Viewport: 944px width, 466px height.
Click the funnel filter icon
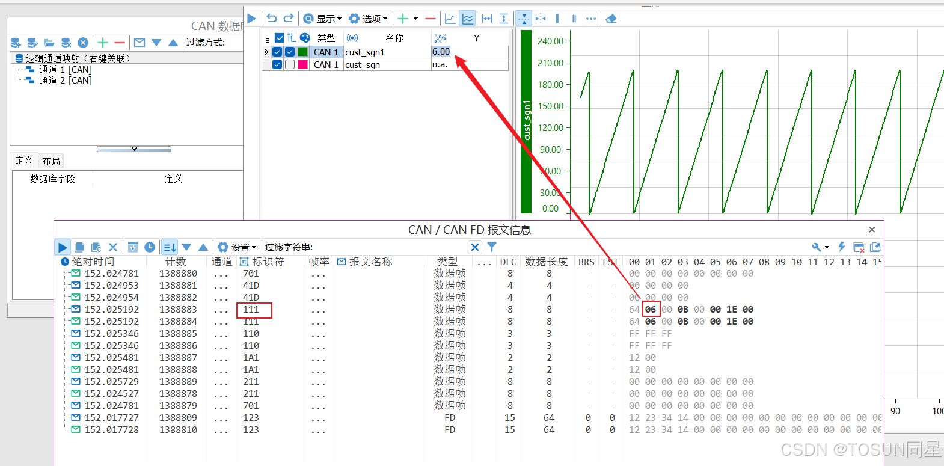pyautogui.click(x=492, y=247)
